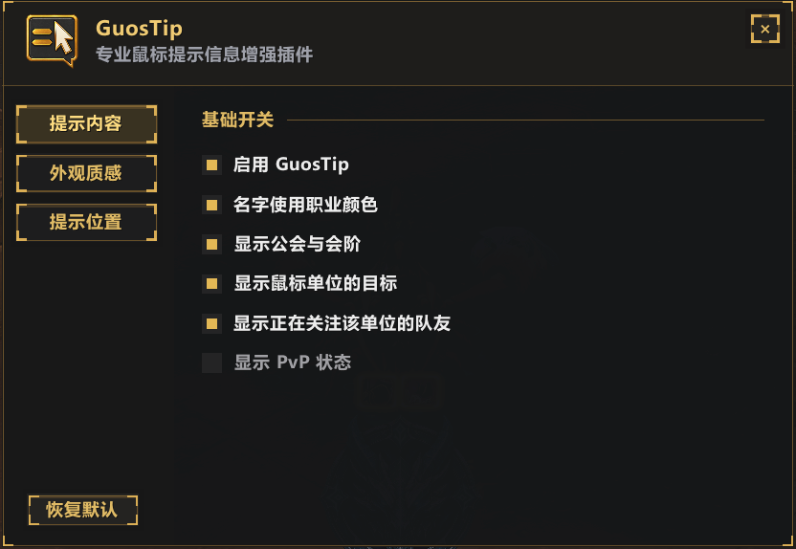796x549 pixels.
Task: Click the 专业鼠标提示信息增强插件 subtitle
Action: point(204,55)
